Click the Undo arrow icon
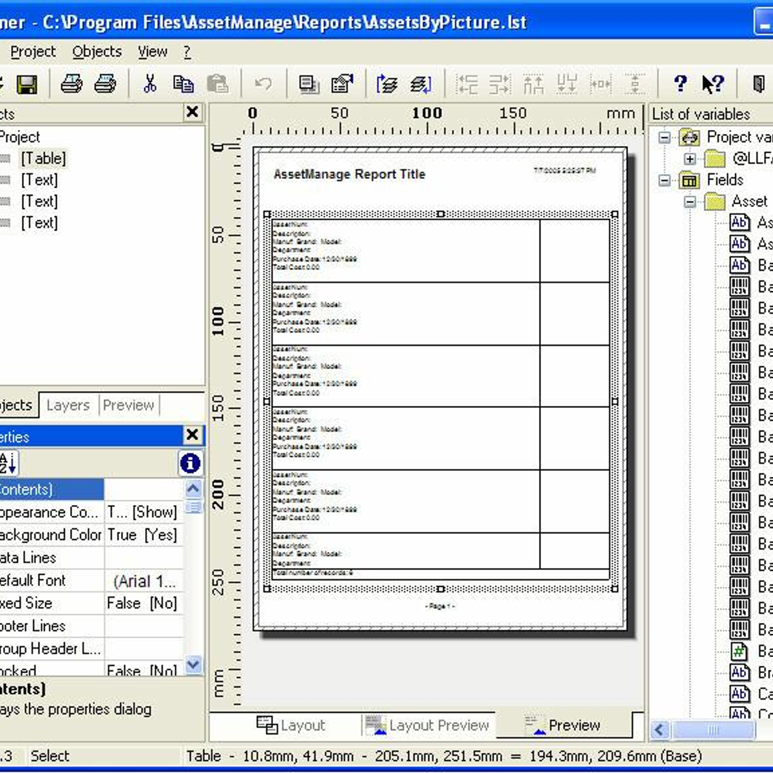 tap(263, 84)
